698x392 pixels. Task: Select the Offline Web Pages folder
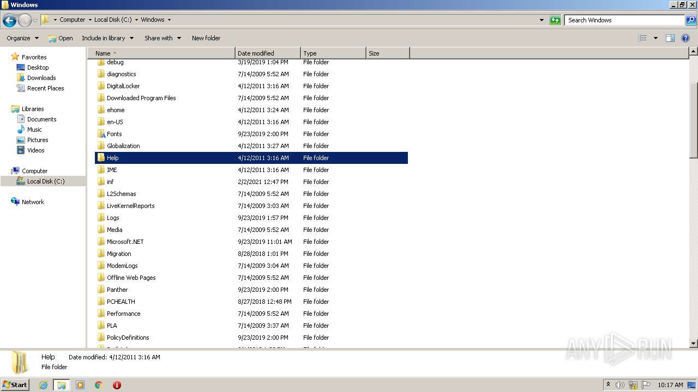click(131, 278)
